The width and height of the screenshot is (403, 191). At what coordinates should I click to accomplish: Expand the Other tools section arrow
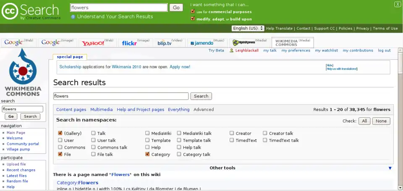390,168
